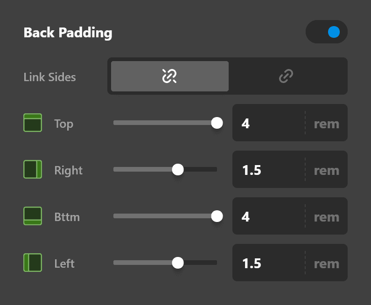Click the Left padding side icon
This screenshot has height=305, width=371.
click(33, 263)
